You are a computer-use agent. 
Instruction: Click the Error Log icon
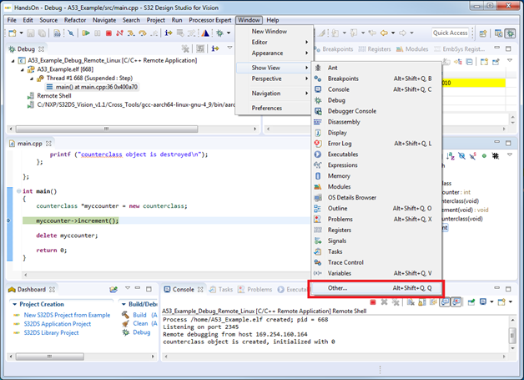pyautogui.click(x=318, y=144)
